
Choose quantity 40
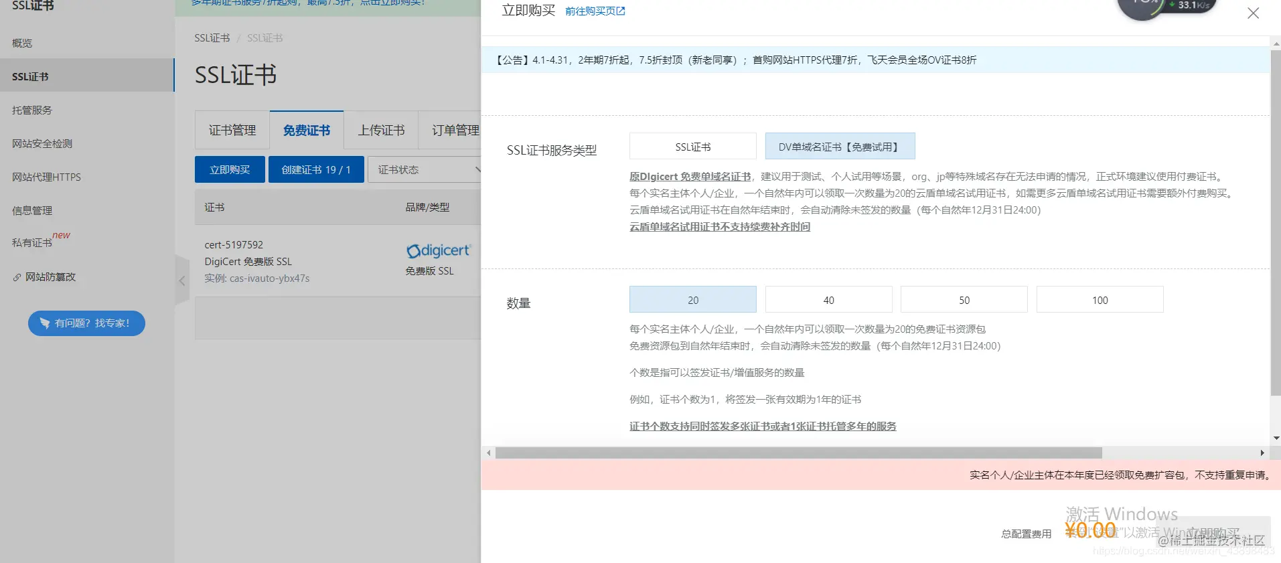[x=829, y=300]
